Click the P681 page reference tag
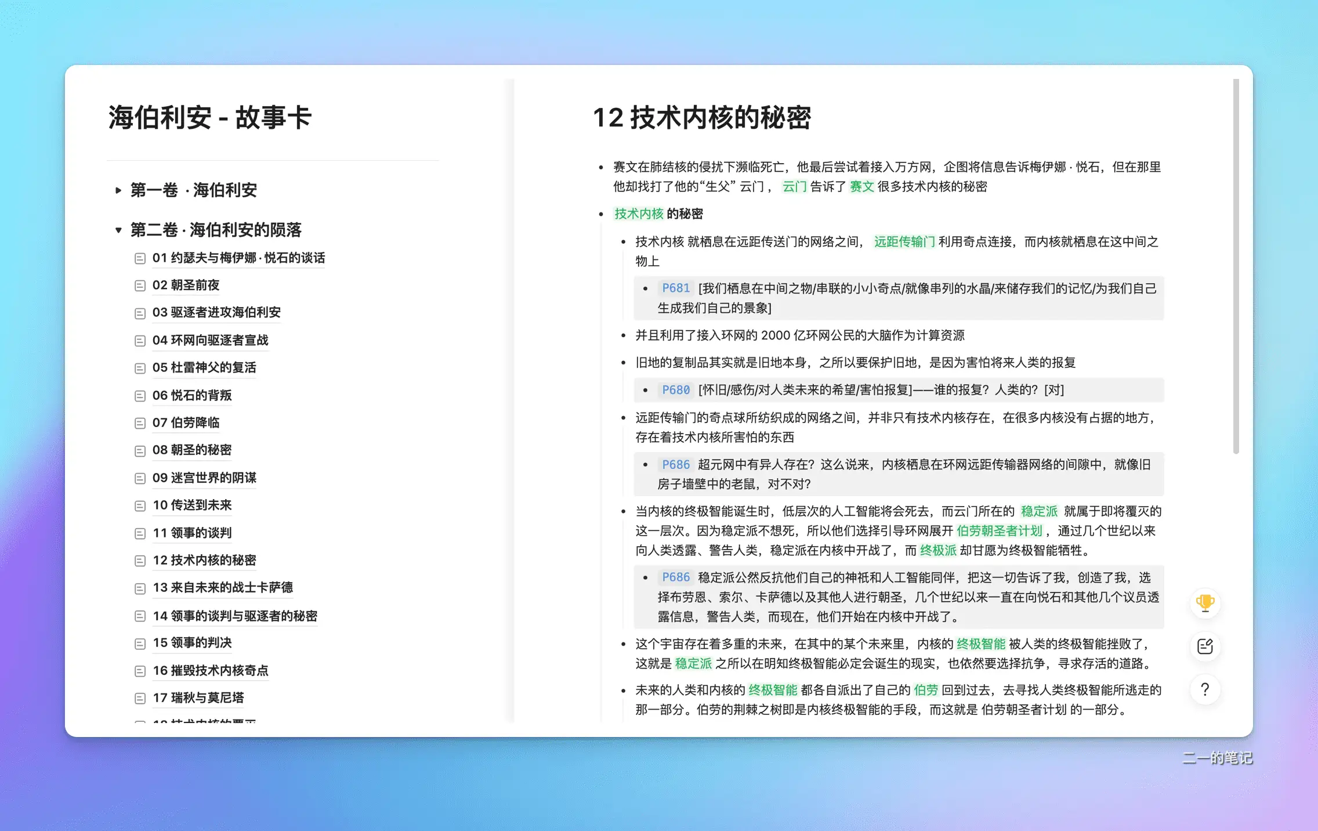 point(676,288)
